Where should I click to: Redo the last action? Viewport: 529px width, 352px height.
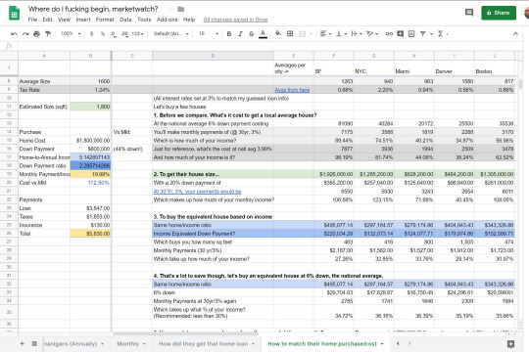[x=25, y=33]
